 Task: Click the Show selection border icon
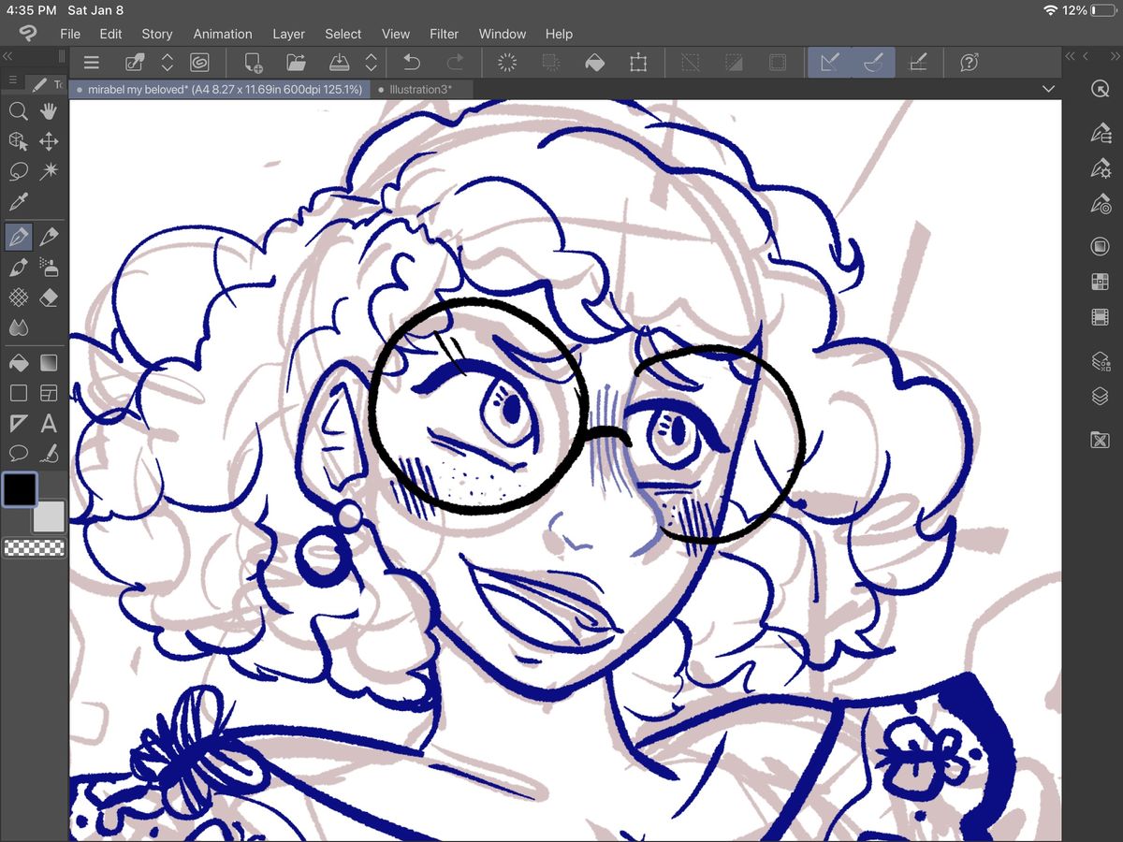(777, 63)
